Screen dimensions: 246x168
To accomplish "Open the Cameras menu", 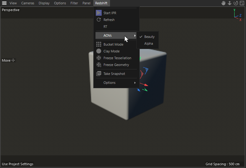I will 28,3.
